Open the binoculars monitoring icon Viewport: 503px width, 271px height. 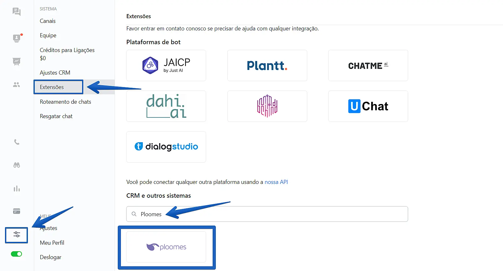point(17,165)
